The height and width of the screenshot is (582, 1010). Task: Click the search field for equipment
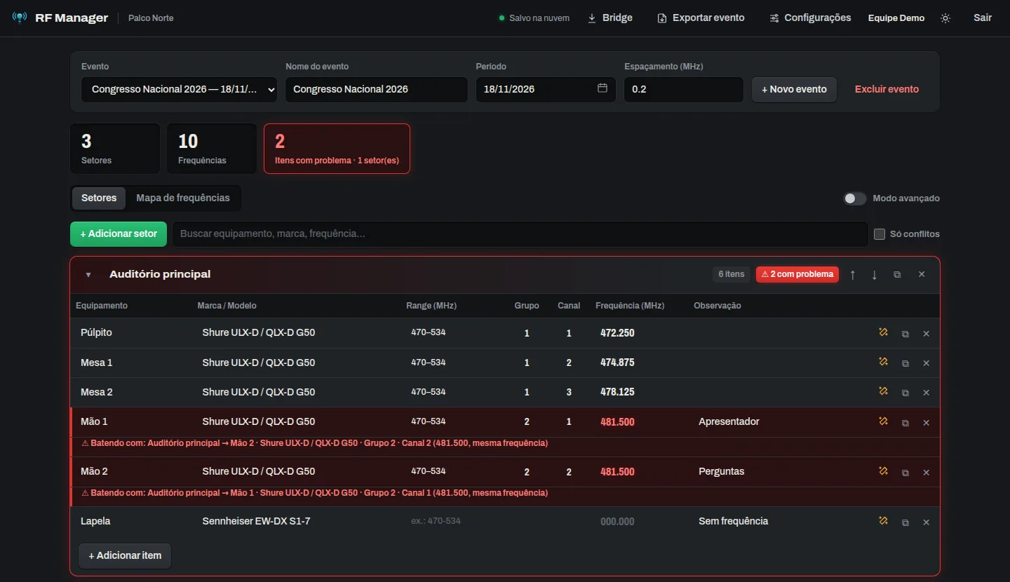[x=520, y=234]
